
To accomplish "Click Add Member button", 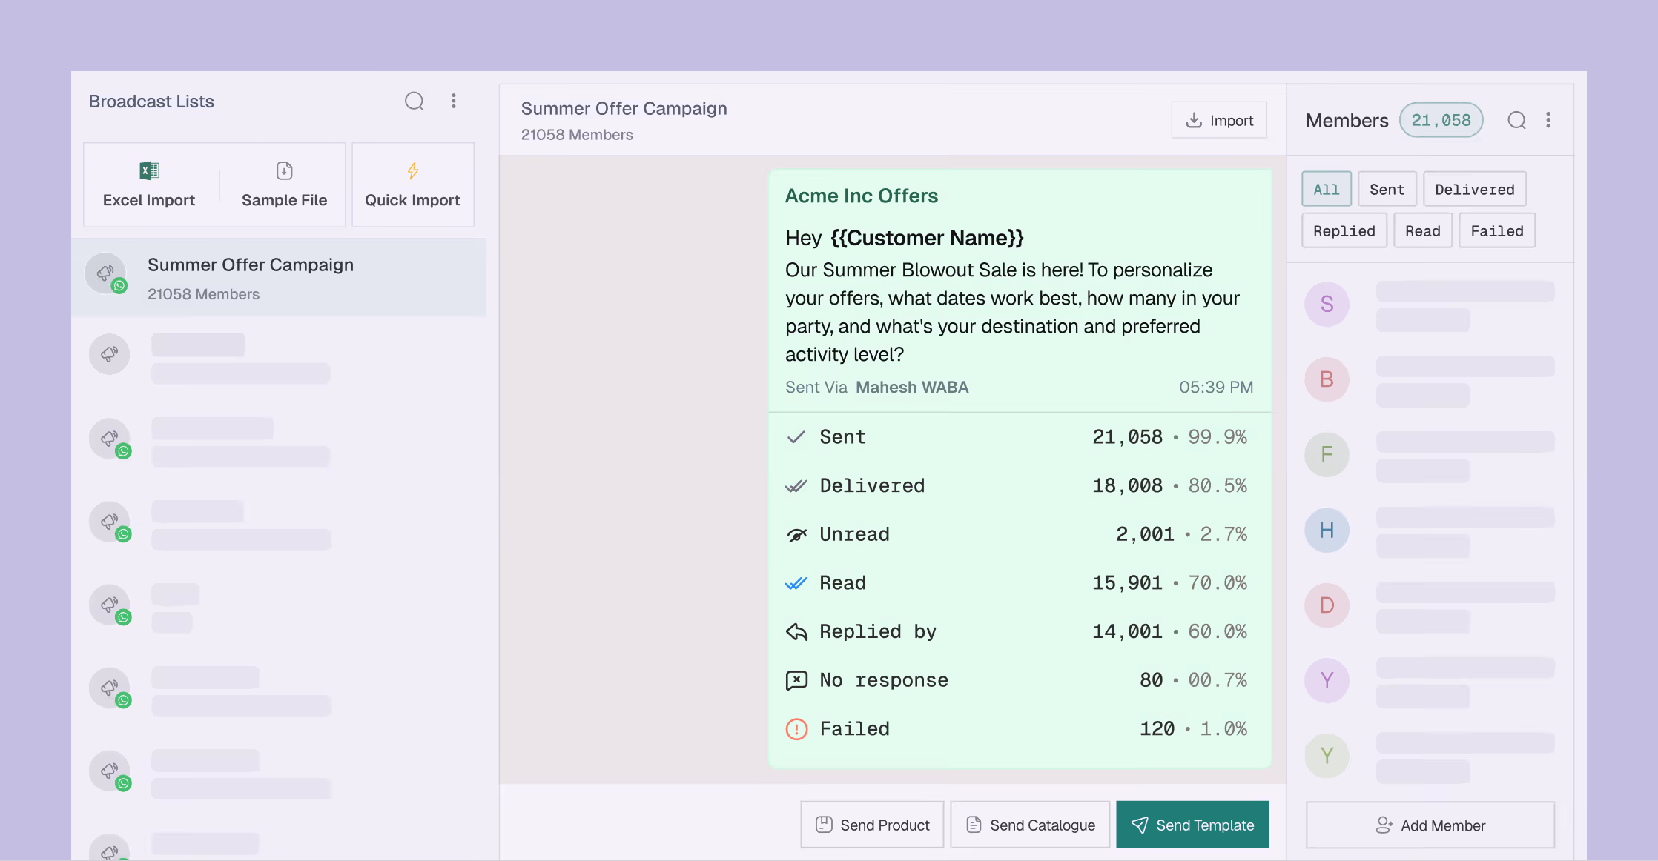I will point(1430,825).
